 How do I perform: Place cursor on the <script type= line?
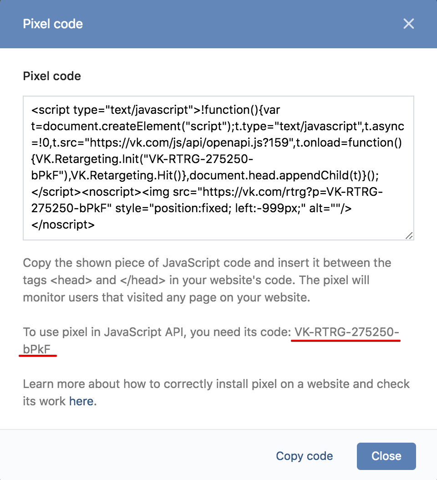tap(156, 110)
